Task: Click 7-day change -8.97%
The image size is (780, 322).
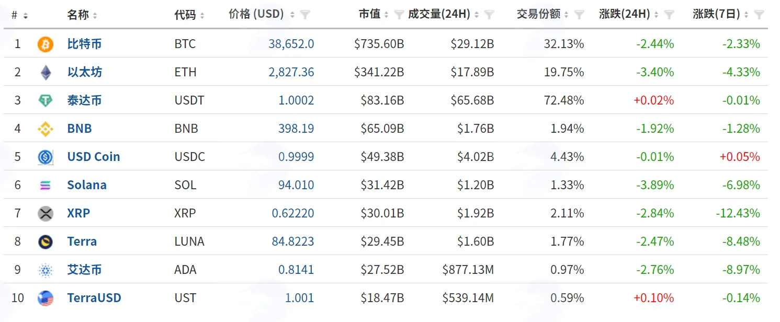Action: pyautogui.click(x=741, y=270)
